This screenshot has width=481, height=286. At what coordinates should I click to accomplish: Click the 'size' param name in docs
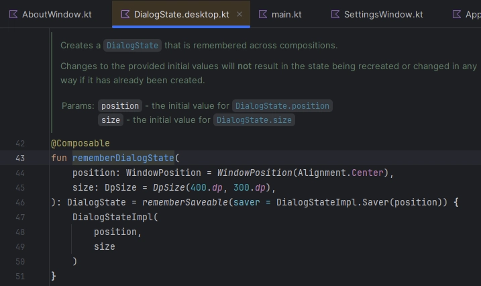click(x=111, y=120)
